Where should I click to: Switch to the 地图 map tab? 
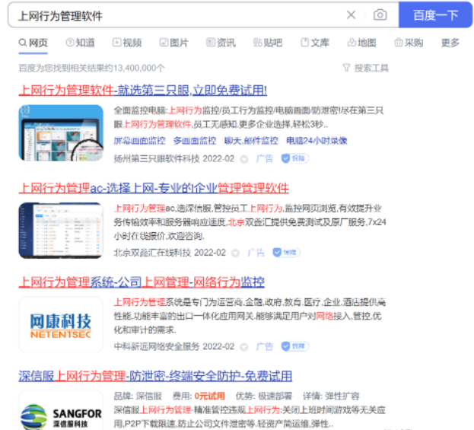click(361, 43)
